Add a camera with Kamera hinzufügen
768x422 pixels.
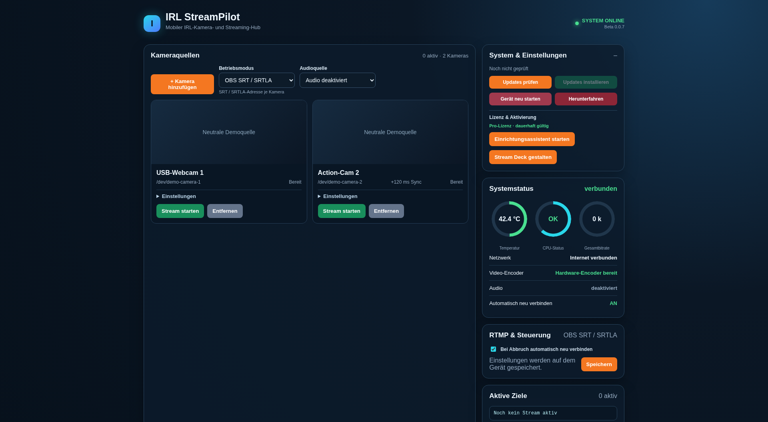[x=182, y=84]
